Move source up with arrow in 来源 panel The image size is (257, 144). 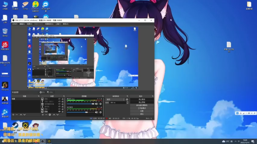pos(54,115)
